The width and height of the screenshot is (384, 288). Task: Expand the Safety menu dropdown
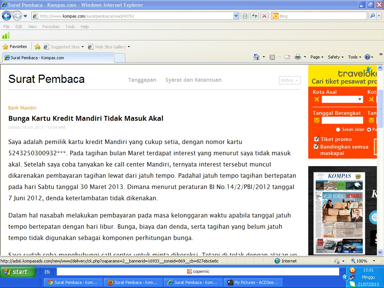pyautogui.click(x=336, y=57)
